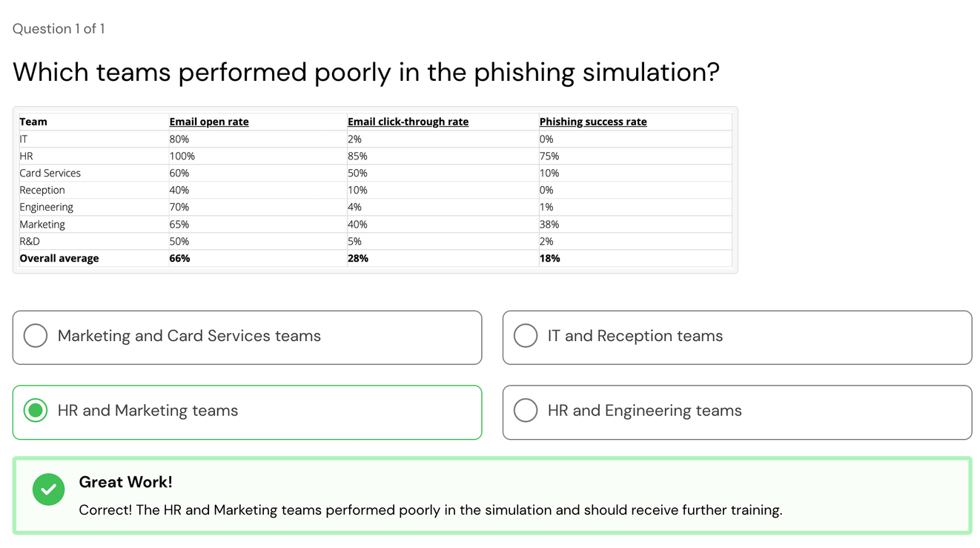Select the HR and Engineering teams radio button

click(526, 410)
